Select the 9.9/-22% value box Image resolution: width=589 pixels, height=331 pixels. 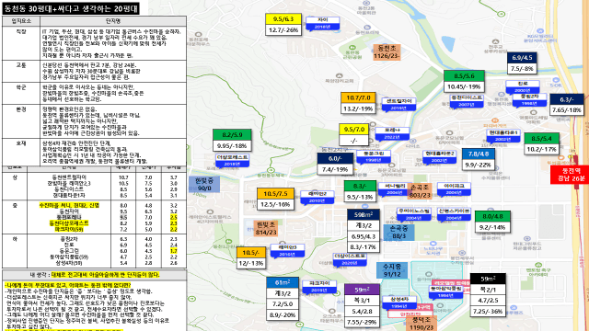click(479, 165)
